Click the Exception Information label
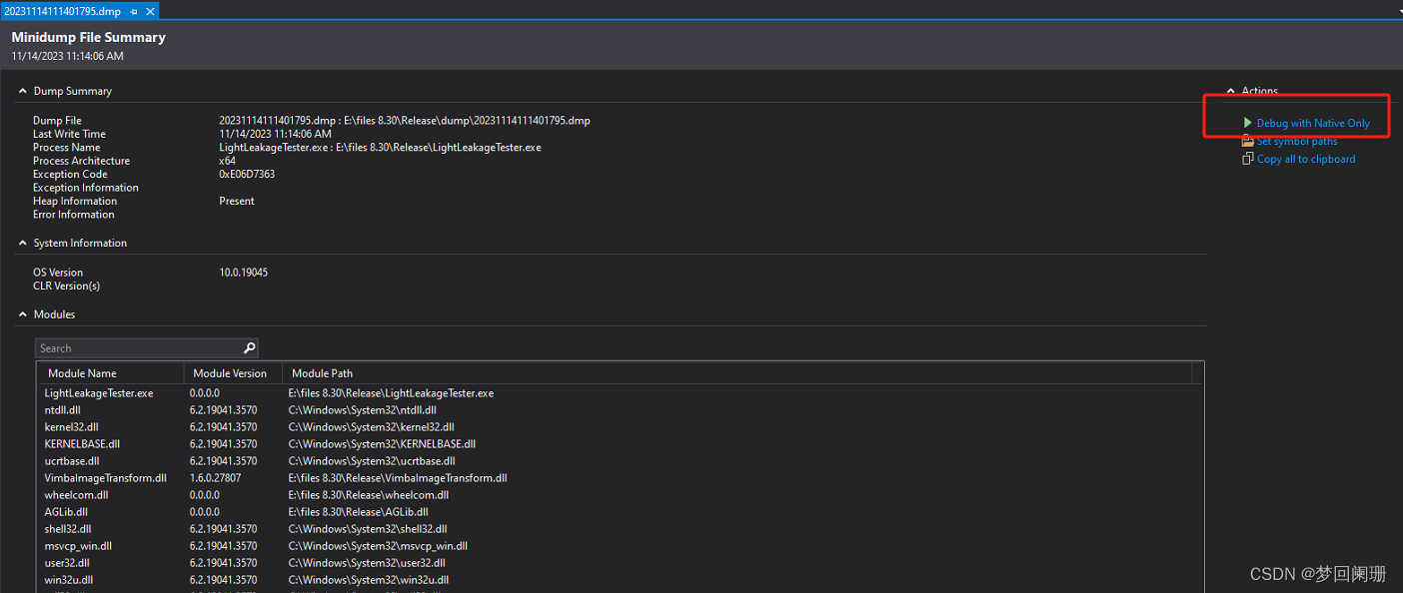The image size is (1403, 593). (86, 188)
